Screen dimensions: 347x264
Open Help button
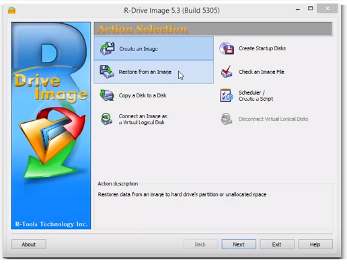tap(315, 245)
